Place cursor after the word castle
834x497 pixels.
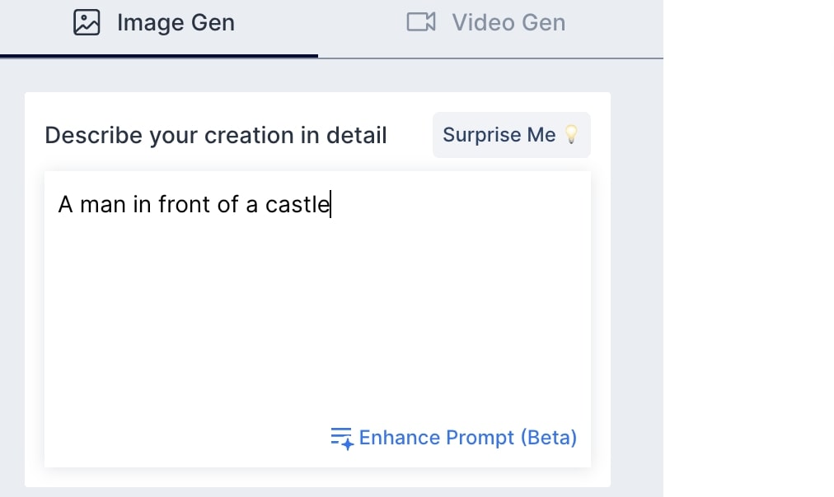(x=329, y=204)
